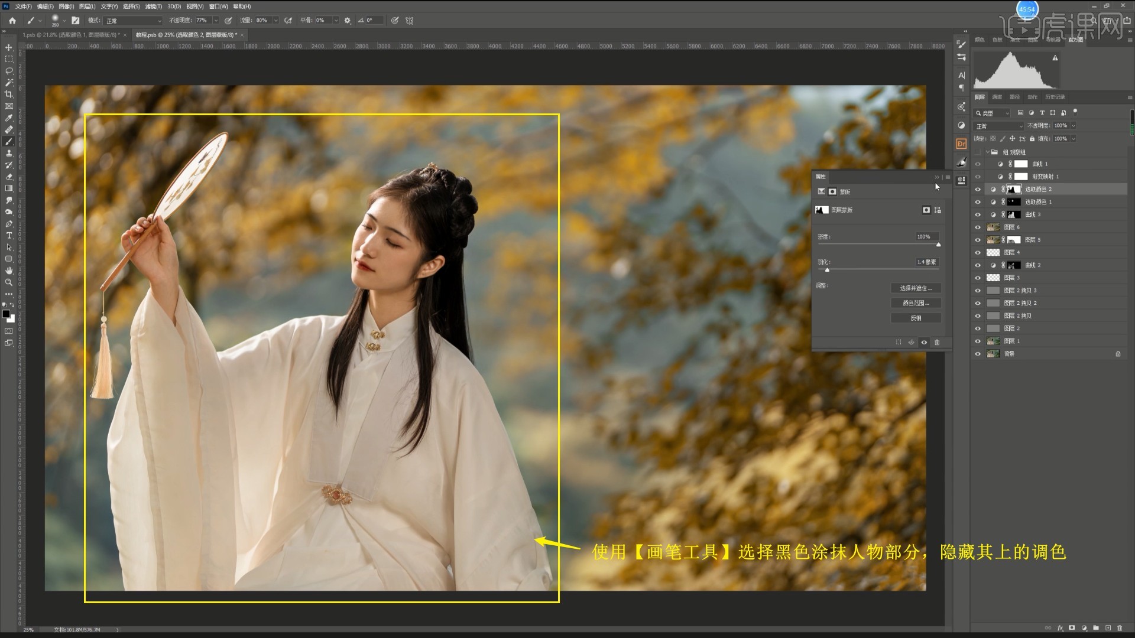Image resolution: width=1135 pixels, height=638 pixels.
Task: Delete mask with trash icon in Properties
Action: pos(937,342)
